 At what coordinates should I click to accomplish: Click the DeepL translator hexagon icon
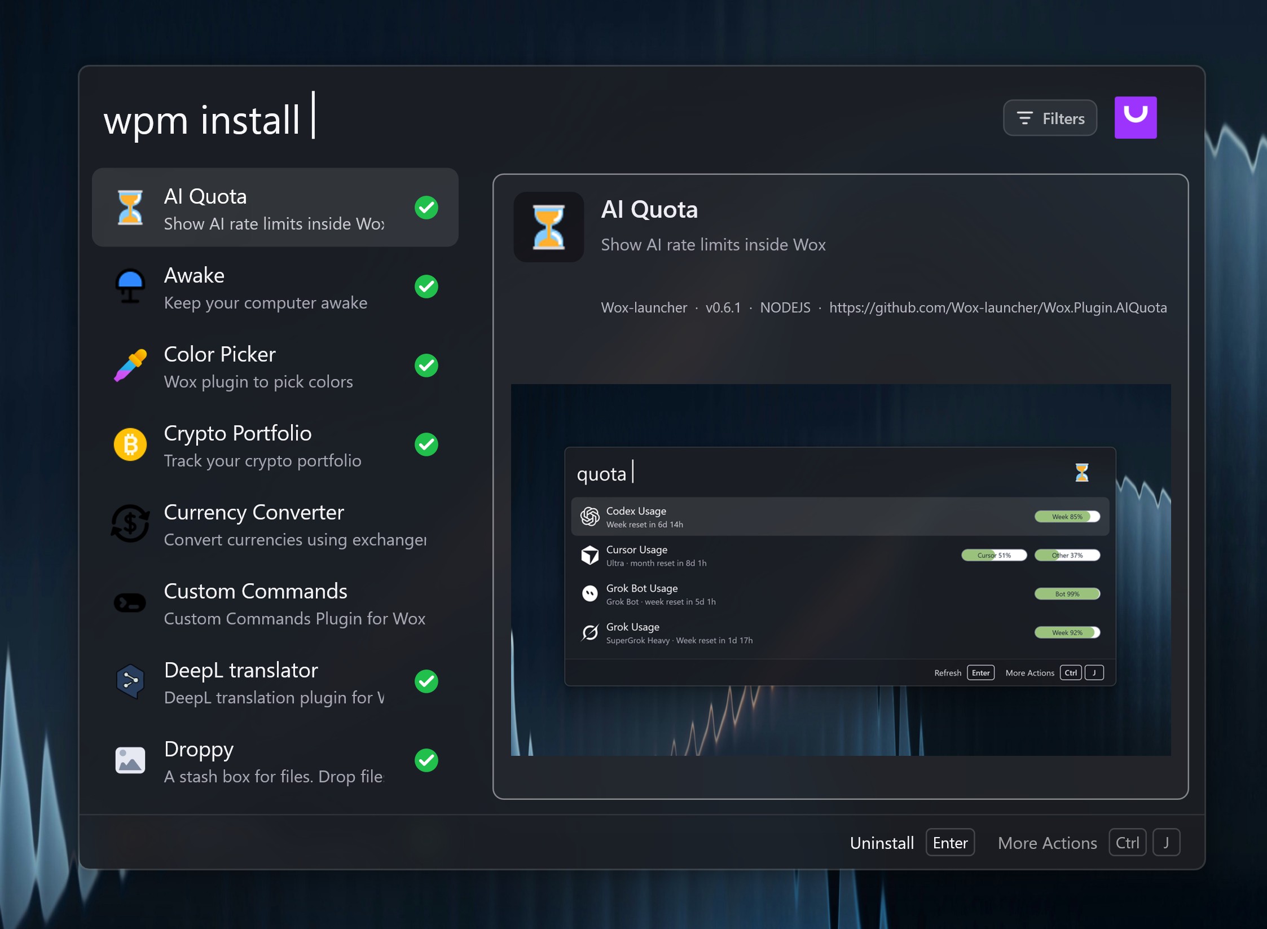(130, 681)
